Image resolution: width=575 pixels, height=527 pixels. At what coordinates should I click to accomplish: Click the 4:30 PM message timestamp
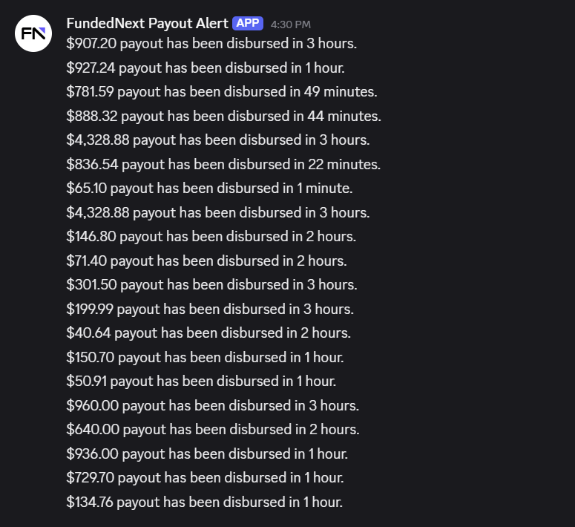[290, 24]
